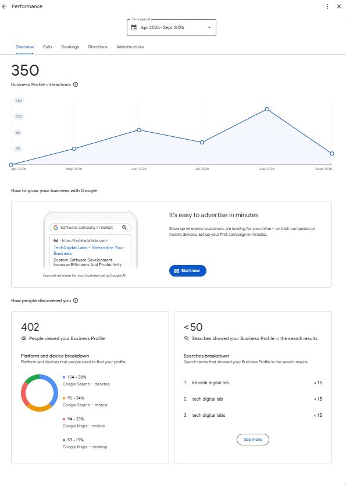The image size is (346, 485).
Task: Click the Aug 2026 peak data point
Action: pyautogui.click(x=267, y=109)
